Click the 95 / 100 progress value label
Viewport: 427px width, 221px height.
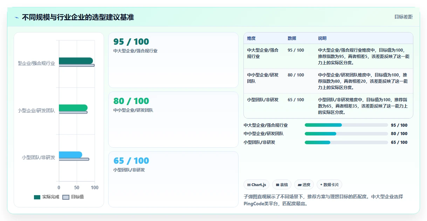pyautogui.click(x=399, y=125)
